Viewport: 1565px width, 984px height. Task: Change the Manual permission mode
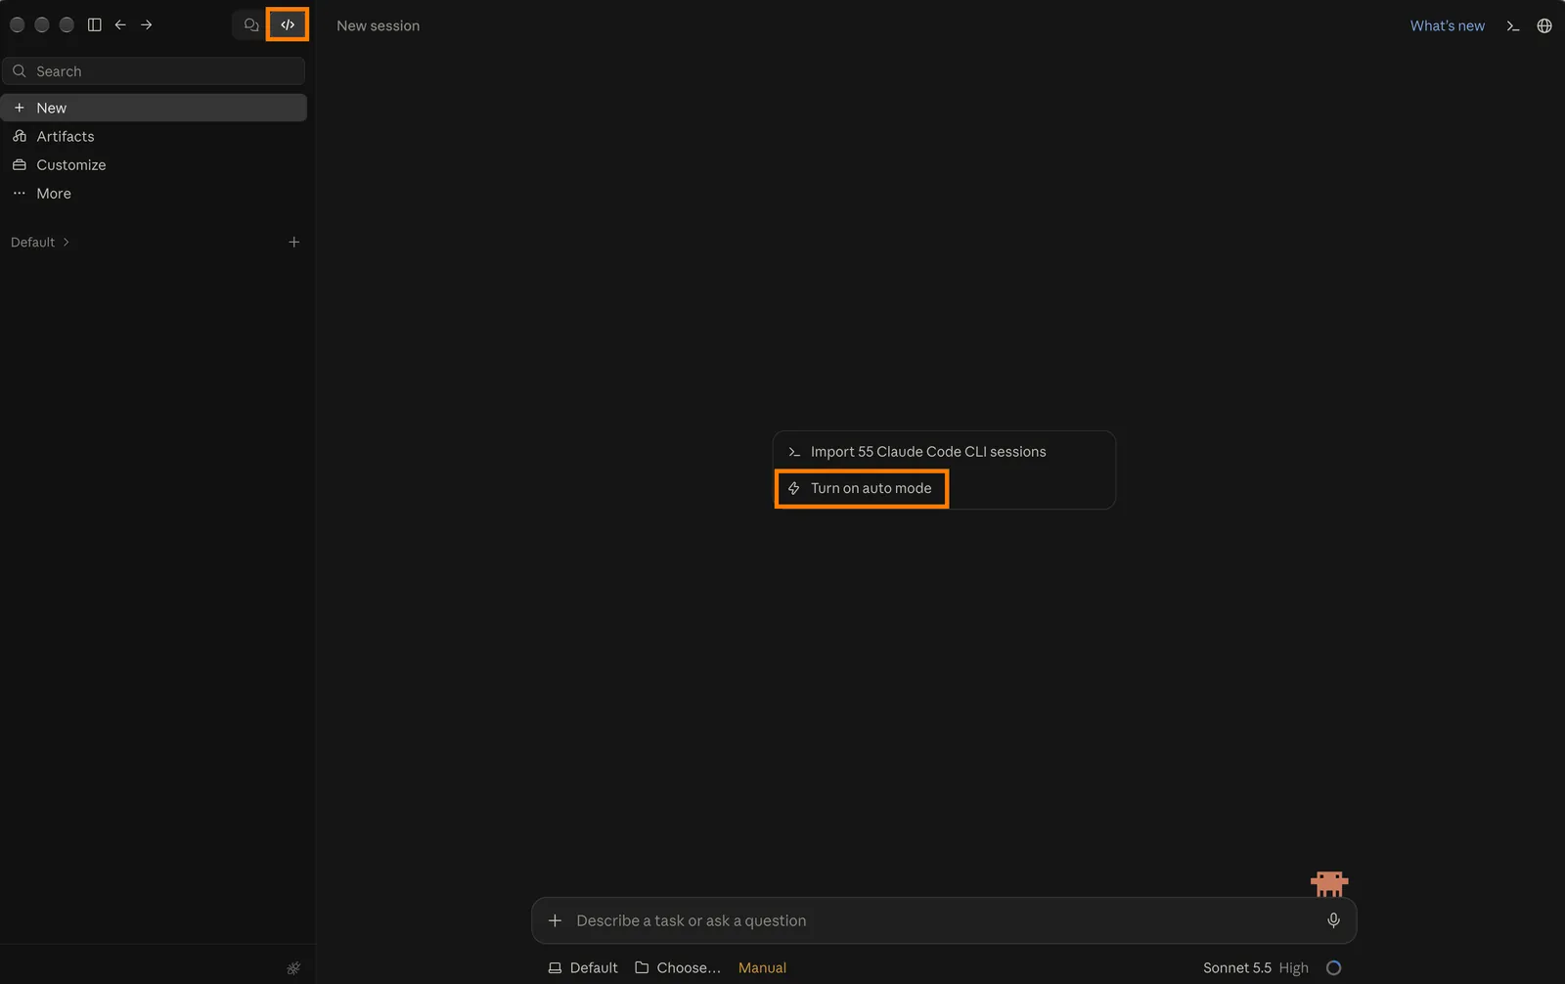762,968
